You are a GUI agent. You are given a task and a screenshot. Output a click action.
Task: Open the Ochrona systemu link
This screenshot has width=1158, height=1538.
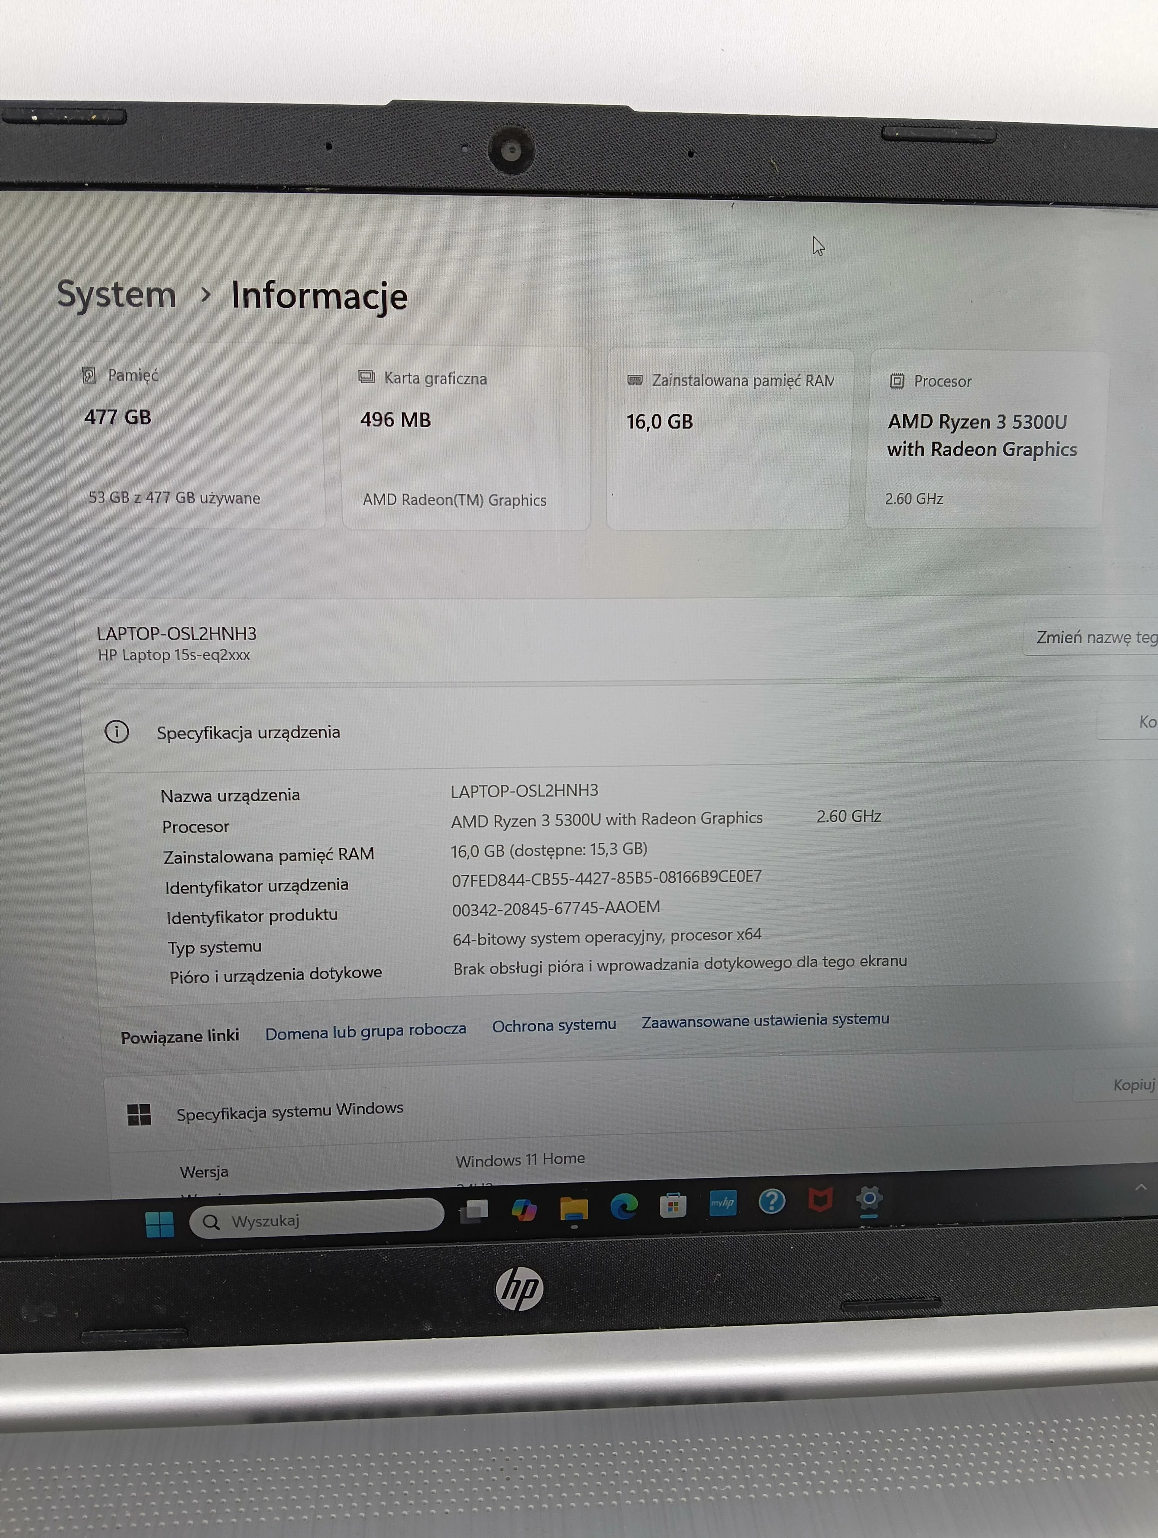554,1025
